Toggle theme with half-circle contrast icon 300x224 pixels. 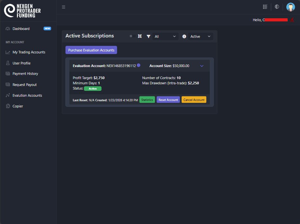[277, 7]
